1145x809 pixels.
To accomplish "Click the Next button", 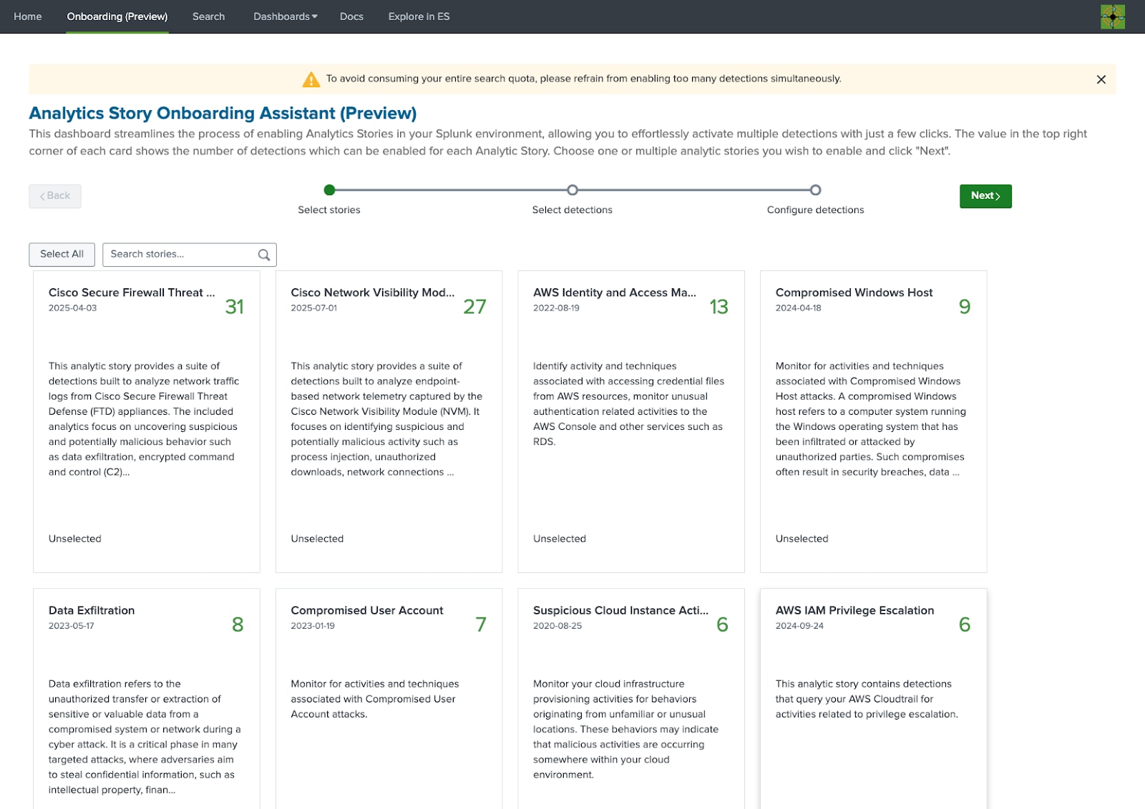I will tap(985, 196).
